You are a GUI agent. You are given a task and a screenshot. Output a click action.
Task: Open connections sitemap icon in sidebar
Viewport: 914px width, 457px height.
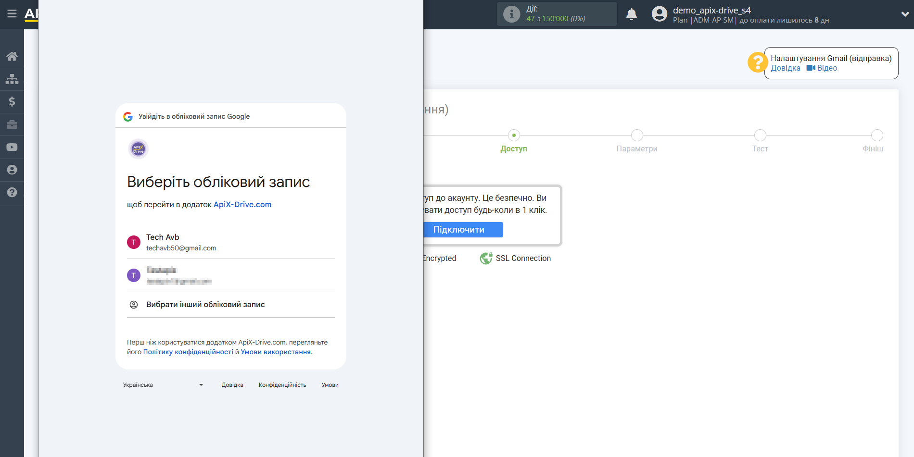pos(12,79)
